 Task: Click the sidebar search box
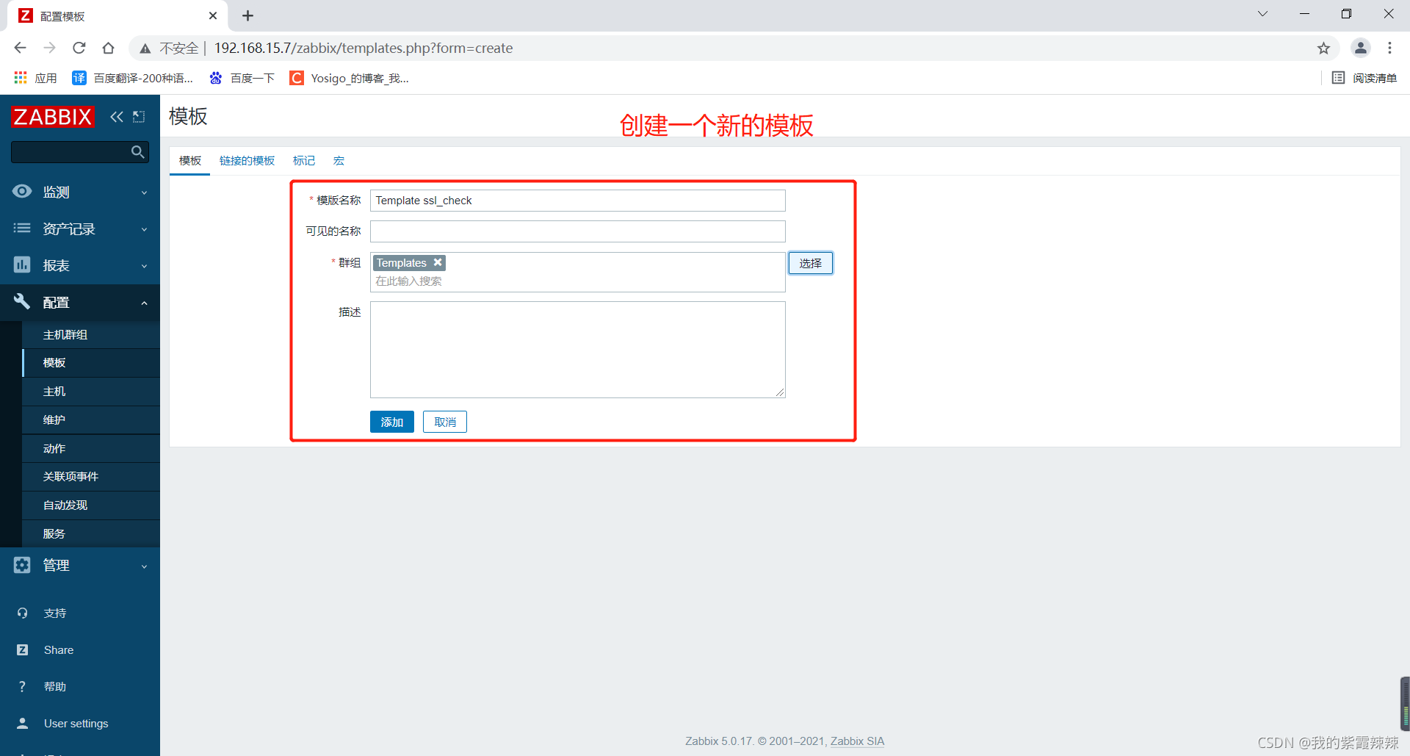[80, 152]
